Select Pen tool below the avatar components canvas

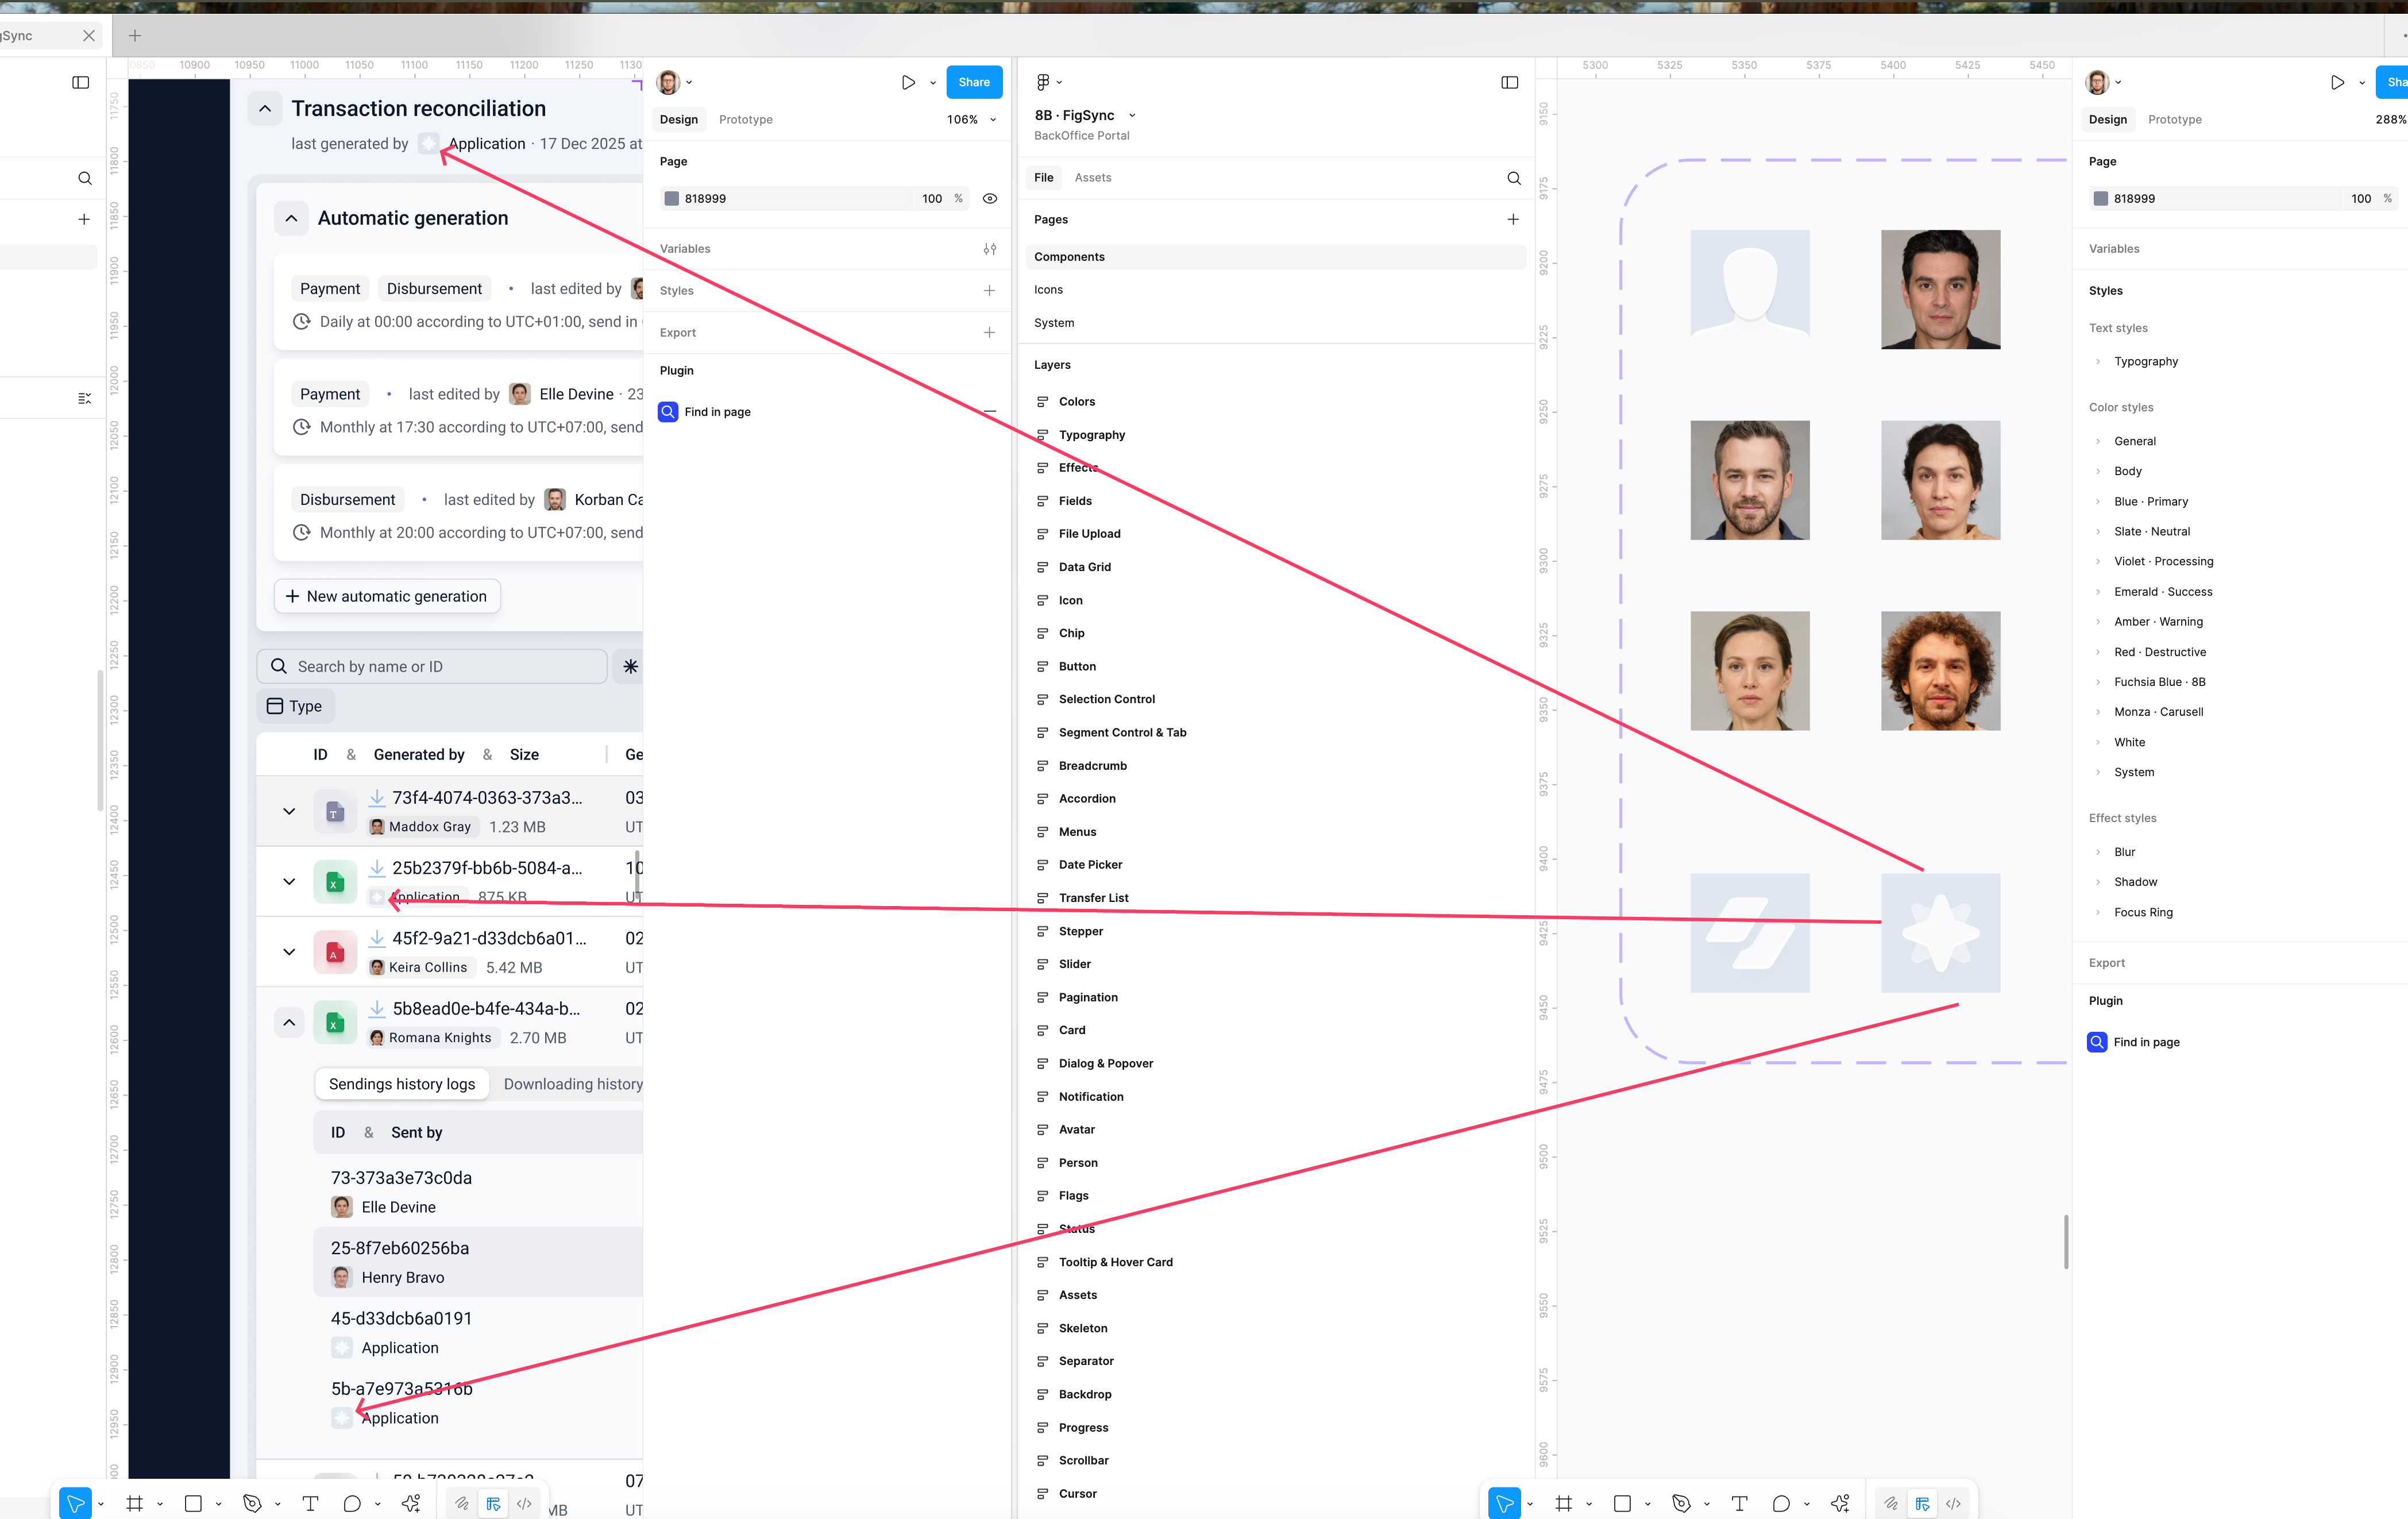(1681, 1503)
